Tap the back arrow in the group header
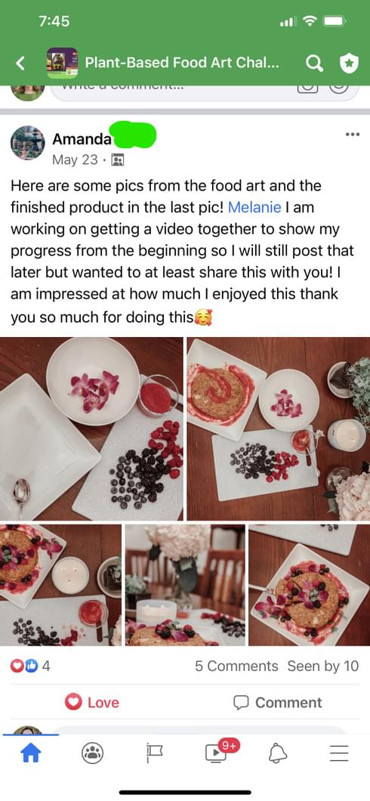The image size is (370, 801). (20, 63)
